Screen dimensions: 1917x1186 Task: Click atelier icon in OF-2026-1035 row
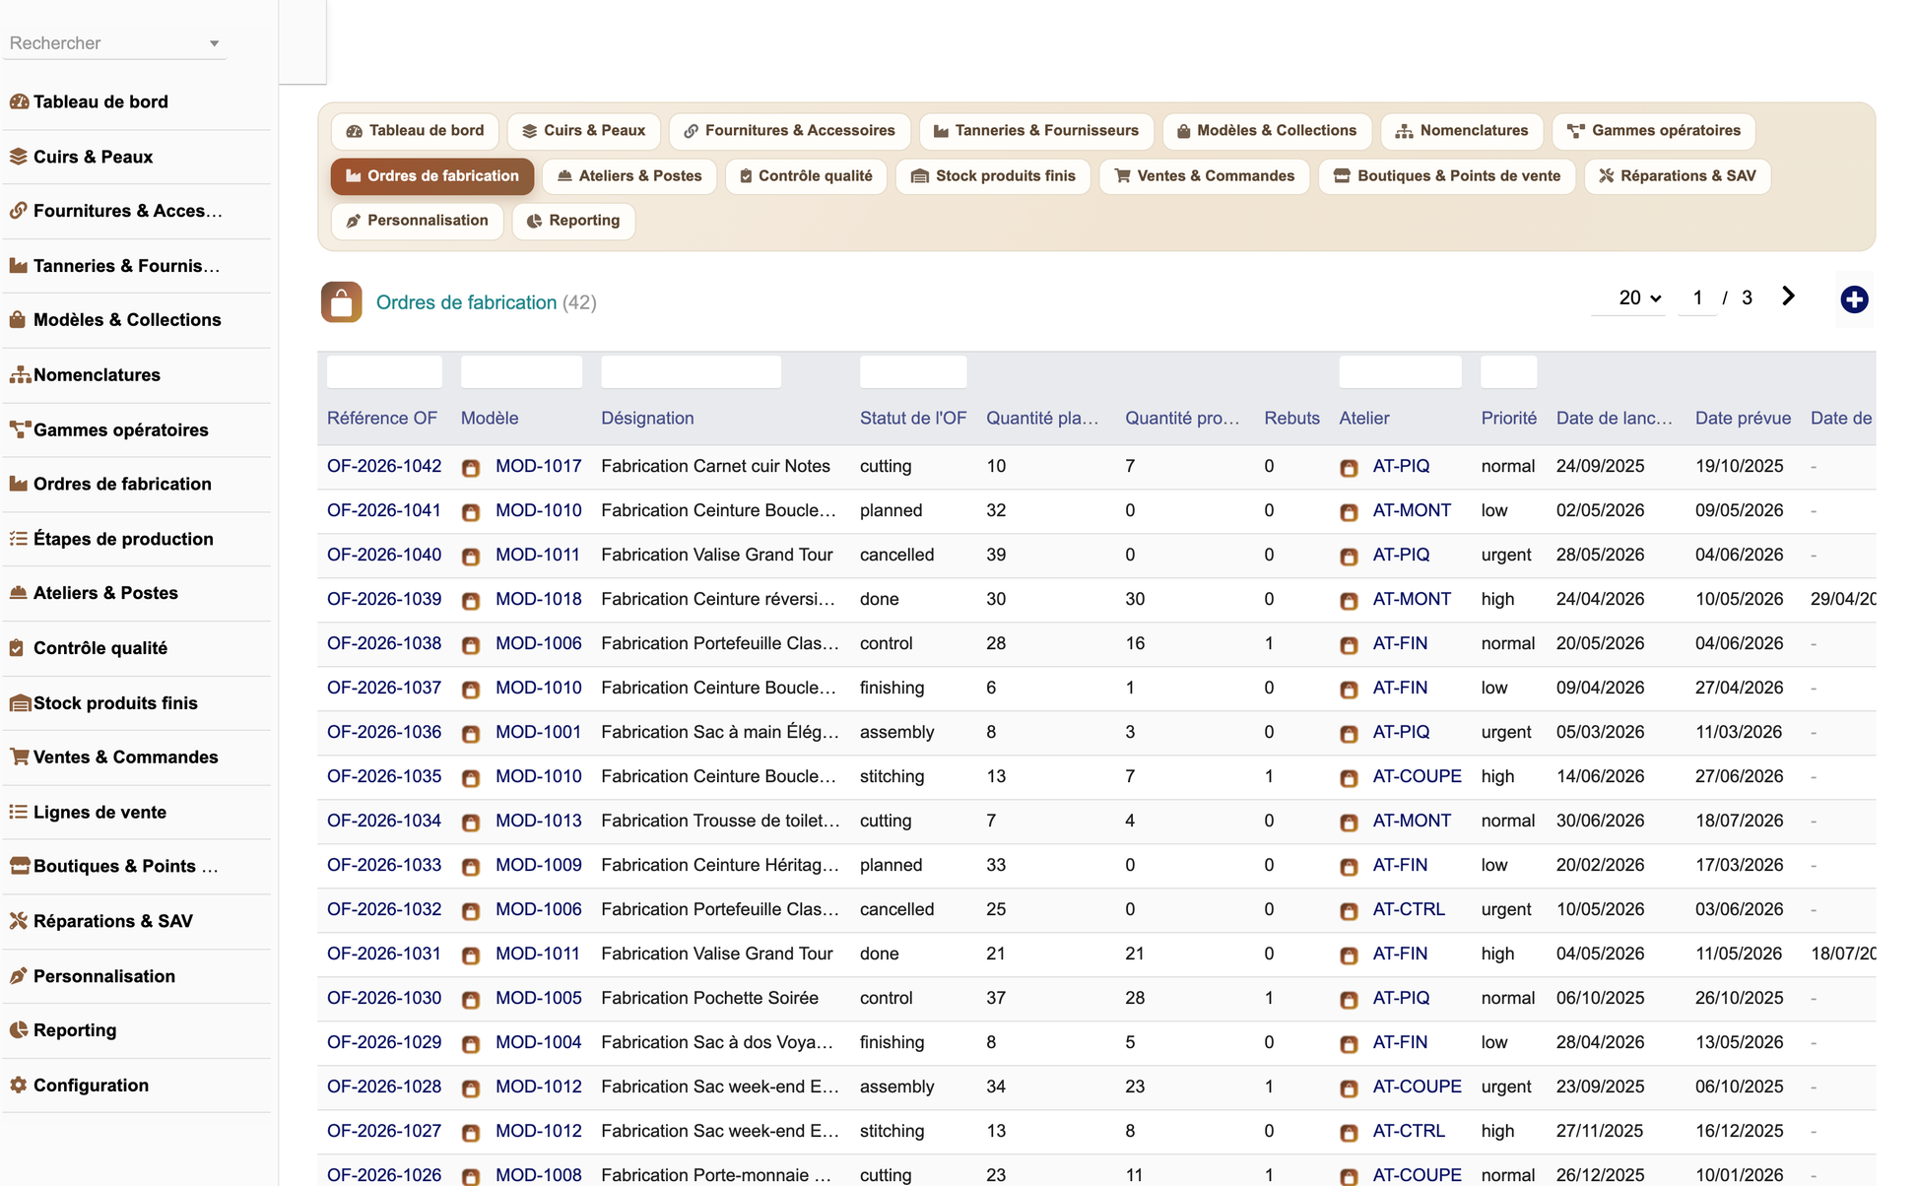point(1349,778)
